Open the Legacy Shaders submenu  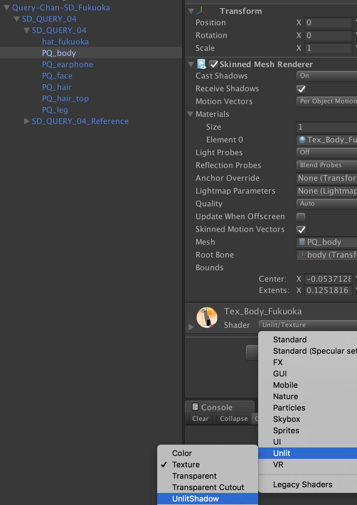click(302, 484)
